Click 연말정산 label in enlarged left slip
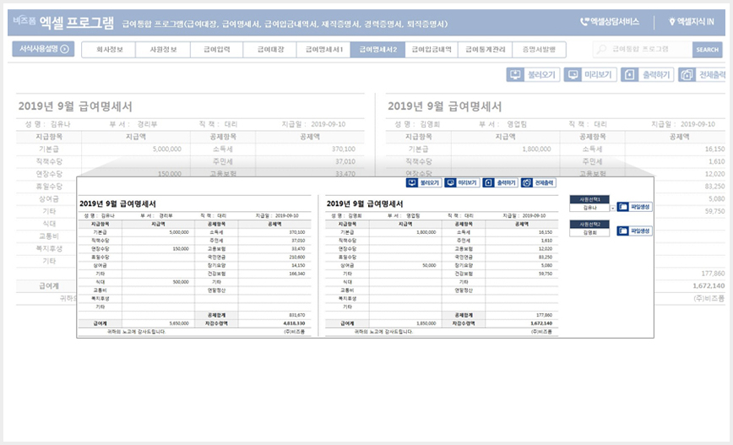The width and height of the screenshot is (733, 445). (216, 290)
